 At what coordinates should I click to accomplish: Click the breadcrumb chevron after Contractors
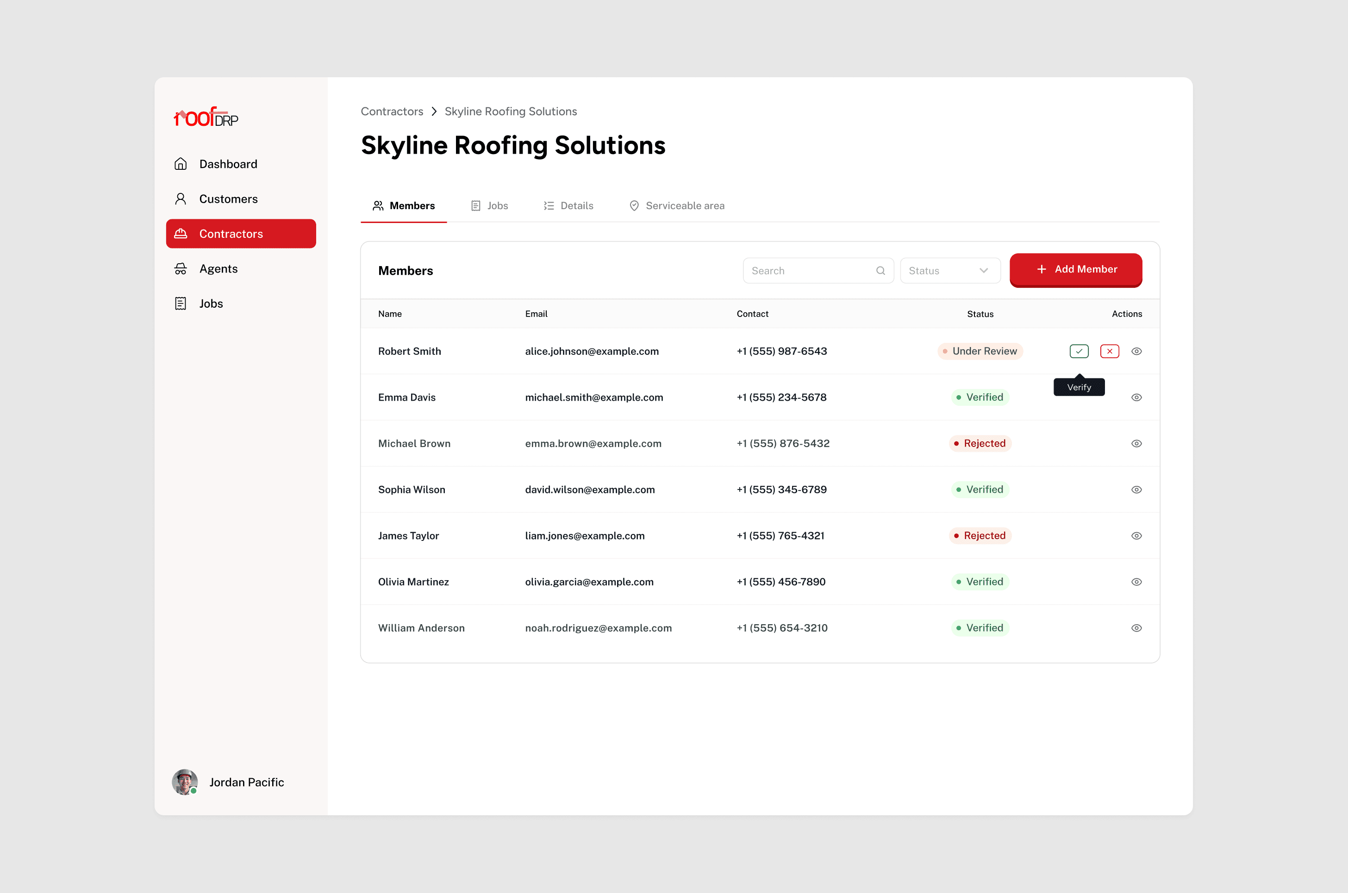click(x=434, y=112)
